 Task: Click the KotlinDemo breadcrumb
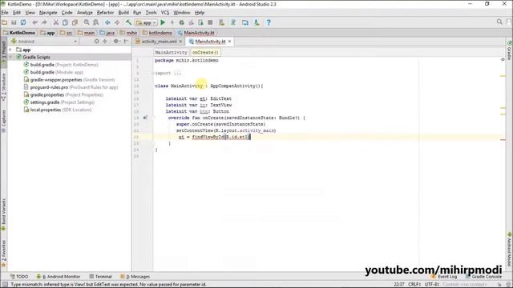pos(19,33)
